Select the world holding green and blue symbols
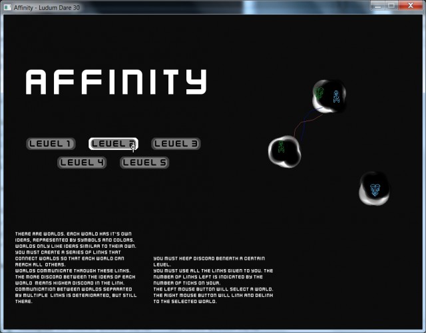Screen dimensions: 426x333 (x=329, y=96)
